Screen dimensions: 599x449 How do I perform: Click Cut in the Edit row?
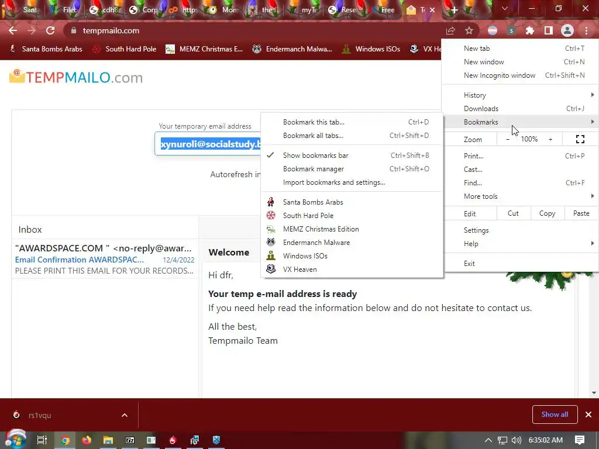(514, 213)
